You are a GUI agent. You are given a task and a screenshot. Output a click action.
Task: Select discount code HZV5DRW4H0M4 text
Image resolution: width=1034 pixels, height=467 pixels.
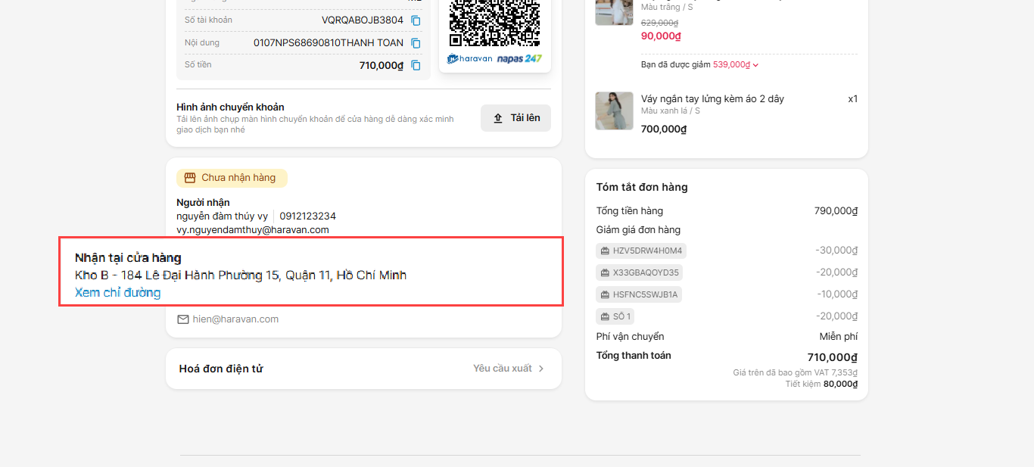[x=647, y=251]
